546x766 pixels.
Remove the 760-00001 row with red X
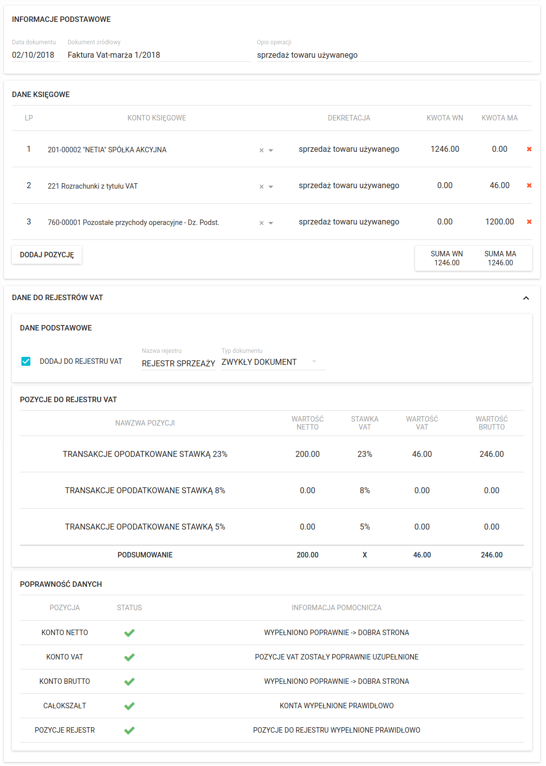point(529,222)
